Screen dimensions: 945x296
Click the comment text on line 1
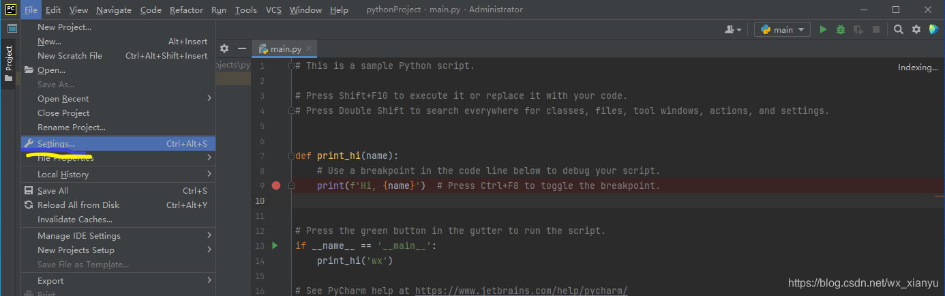coord(385,66)
